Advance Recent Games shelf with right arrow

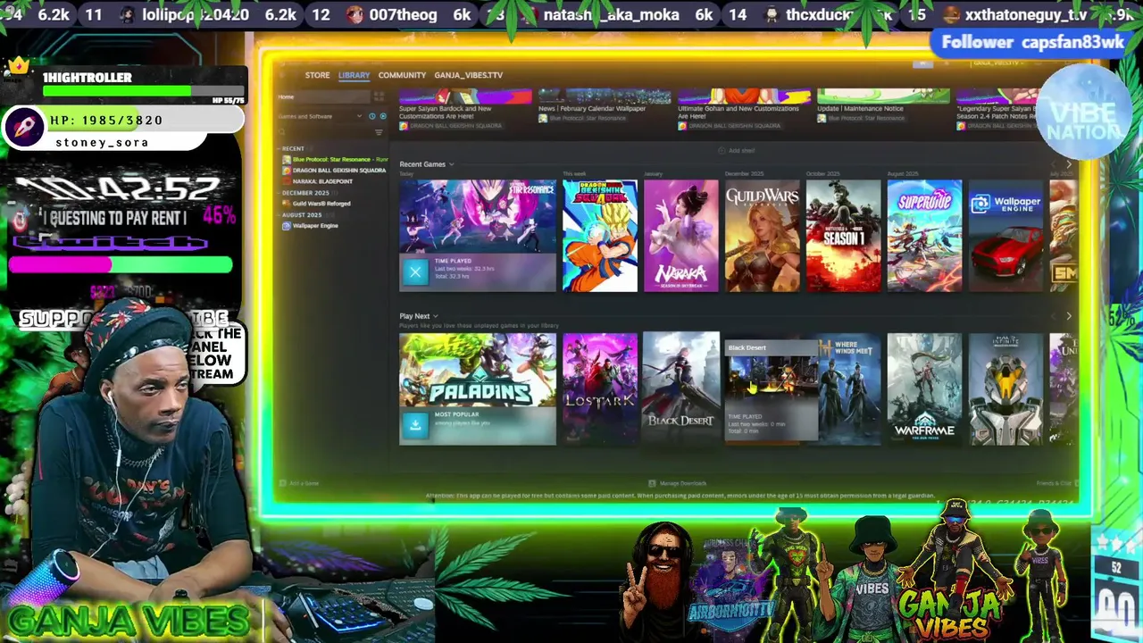coord(1068,164)
